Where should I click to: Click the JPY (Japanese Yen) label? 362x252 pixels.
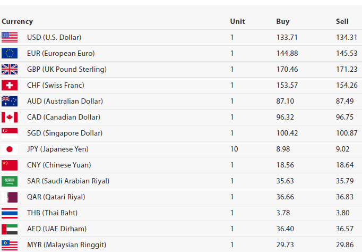click(x=58, y=149)
